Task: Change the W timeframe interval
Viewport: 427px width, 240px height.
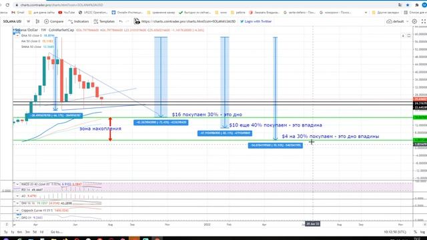Action: point(28,21)
